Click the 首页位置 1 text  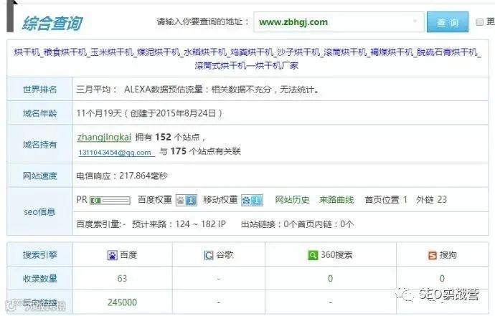pyautogui.click(x=386, y=200)
